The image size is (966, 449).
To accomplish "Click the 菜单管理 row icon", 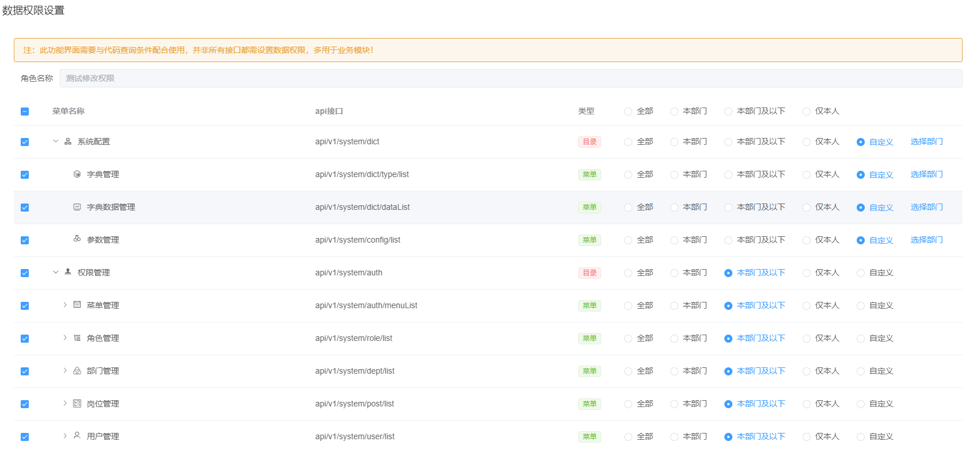I will click(x=77, y=305).
